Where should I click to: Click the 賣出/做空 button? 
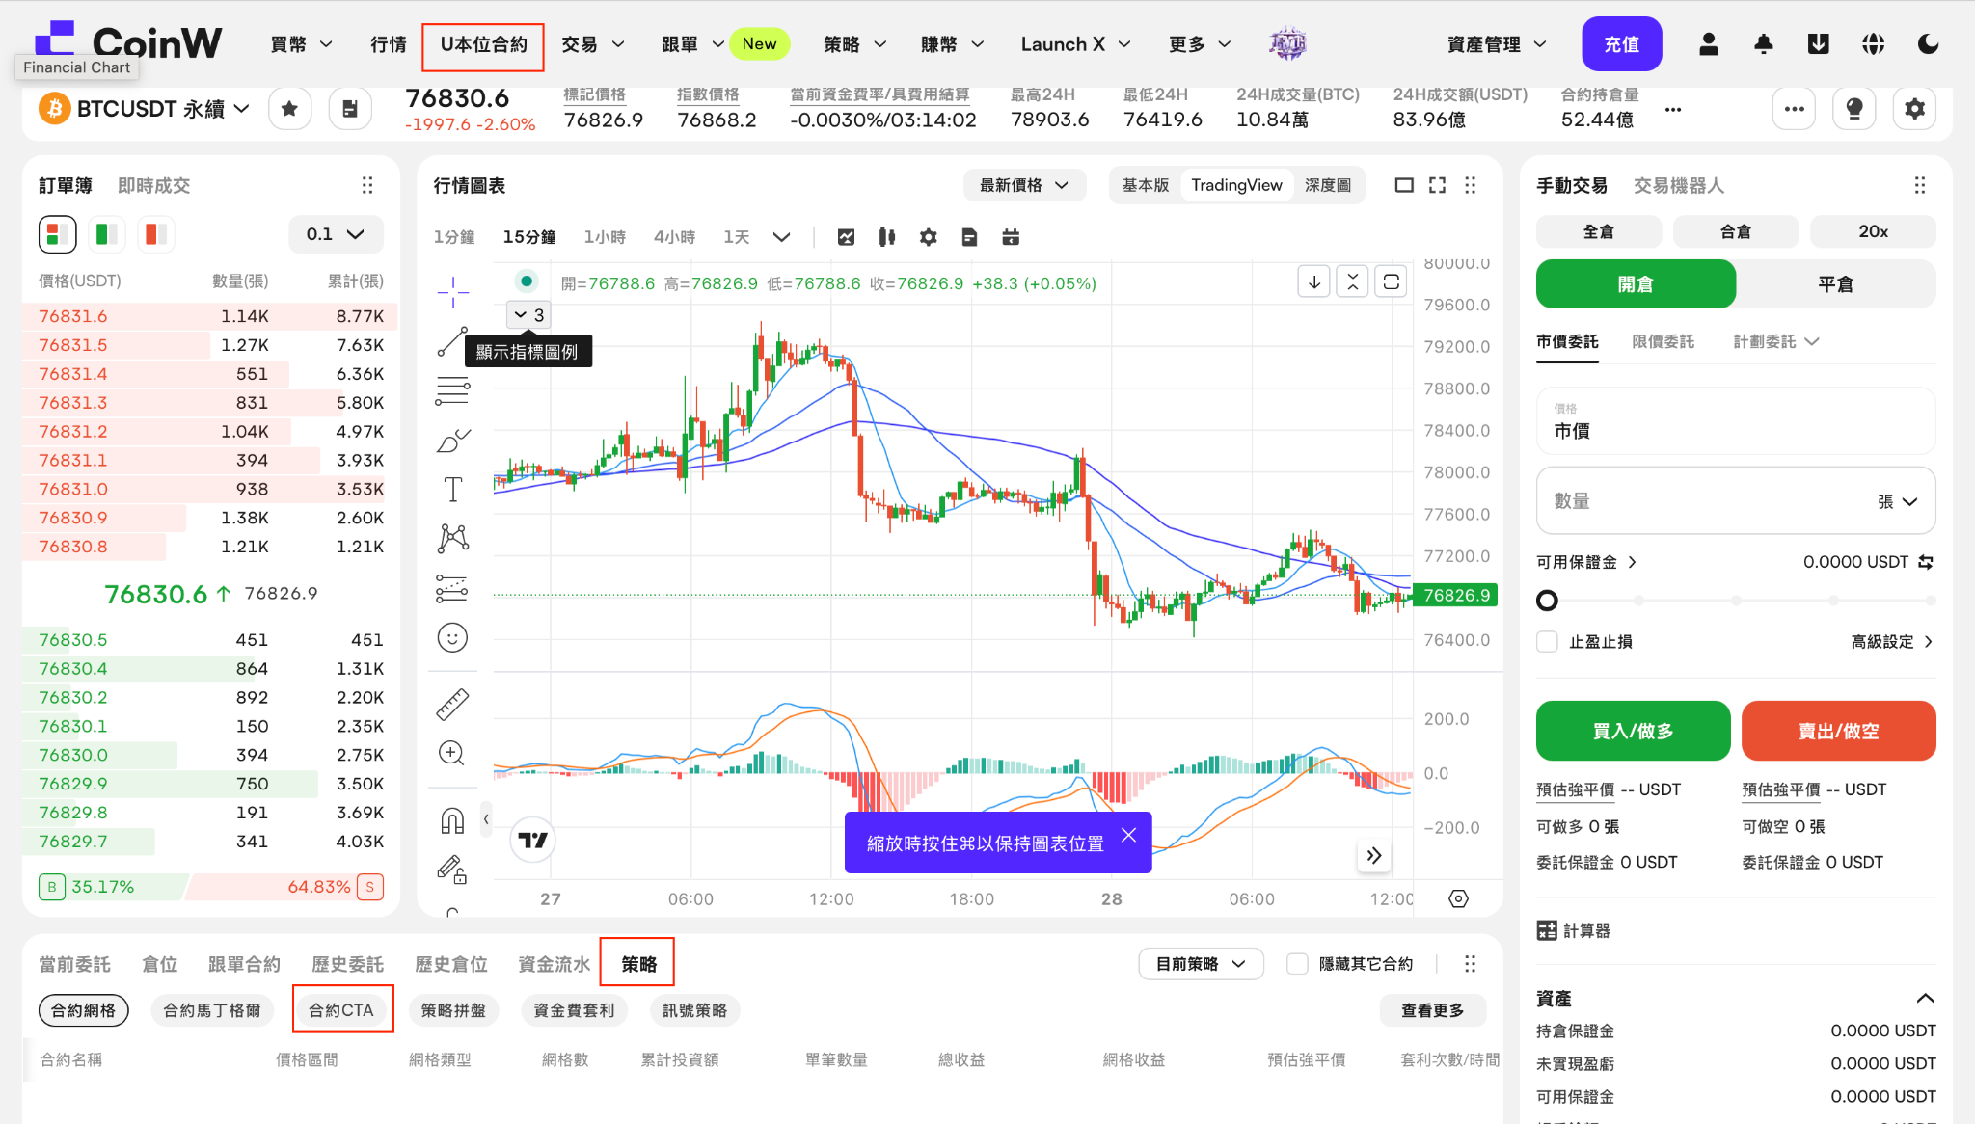coord(1838,731)
